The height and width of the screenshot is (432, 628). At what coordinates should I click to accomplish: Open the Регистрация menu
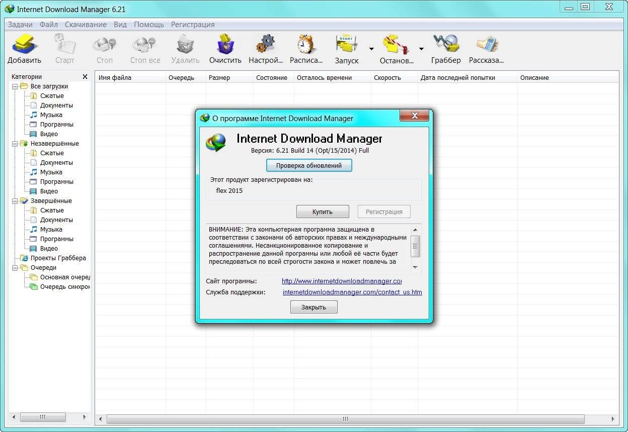click(x=193, y=25)
